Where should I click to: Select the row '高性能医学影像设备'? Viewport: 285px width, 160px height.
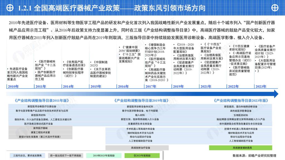pos(241,111)
